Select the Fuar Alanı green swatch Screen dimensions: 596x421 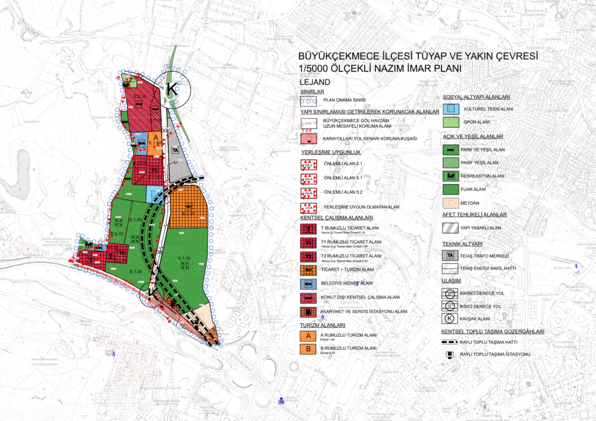click(451, 189)
